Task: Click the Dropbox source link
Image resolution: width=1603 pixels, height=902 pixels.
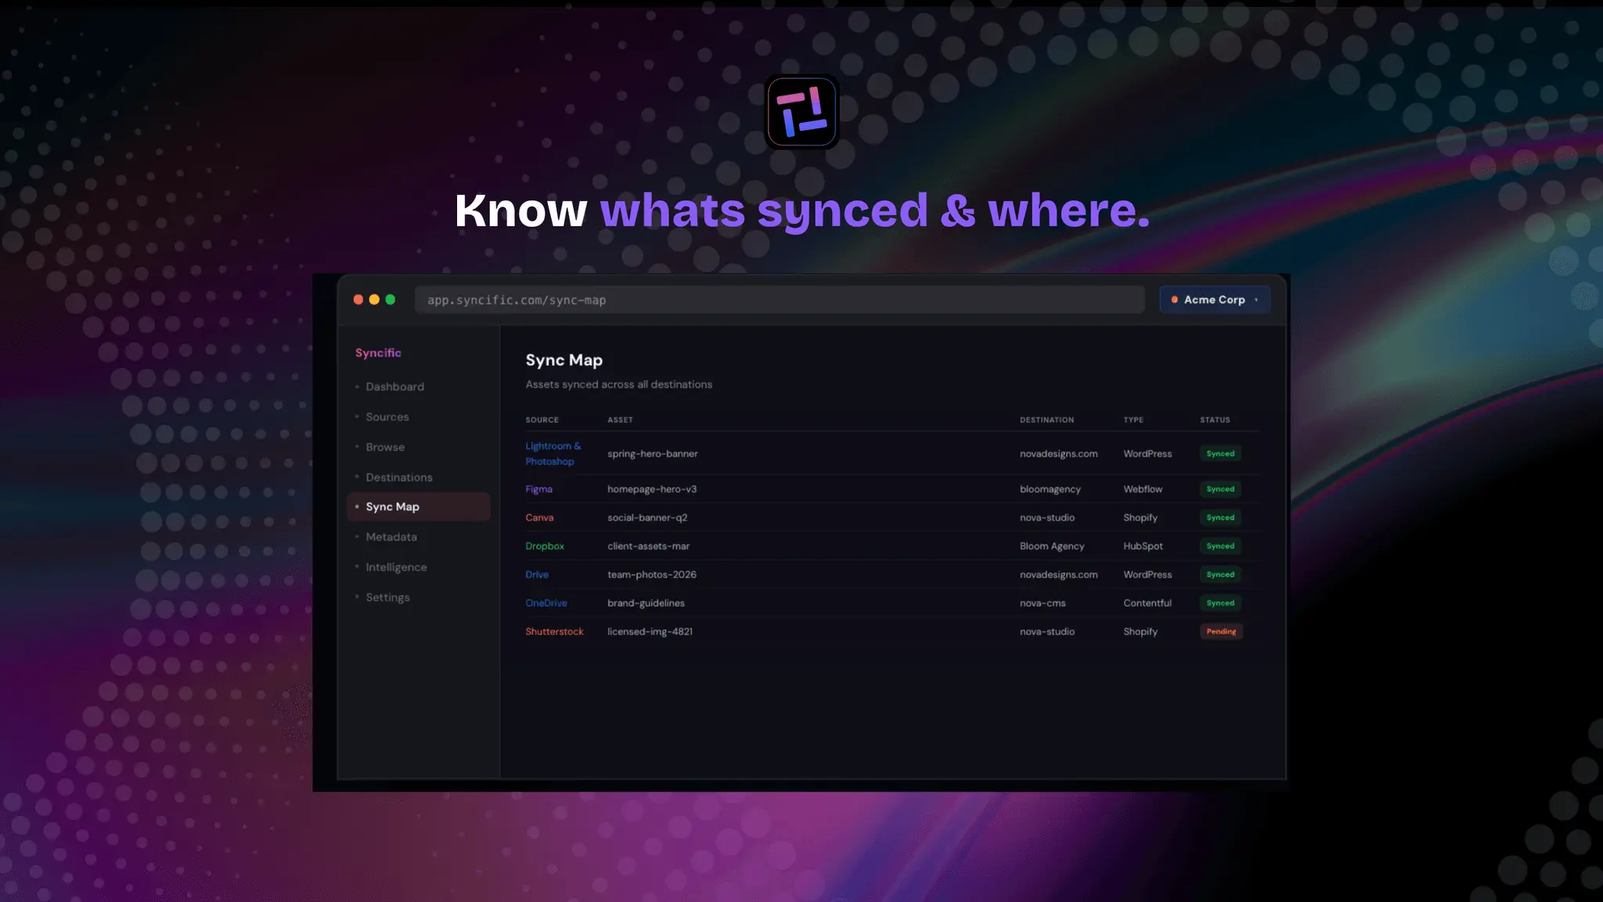Action: point(545,547)
